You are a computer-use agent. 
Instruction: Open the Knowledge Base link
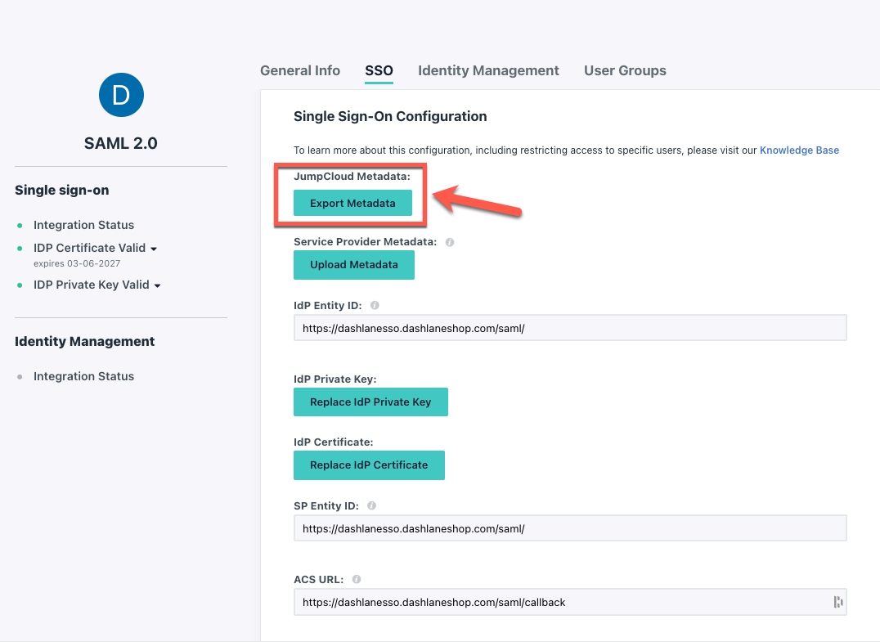point(799,150)
